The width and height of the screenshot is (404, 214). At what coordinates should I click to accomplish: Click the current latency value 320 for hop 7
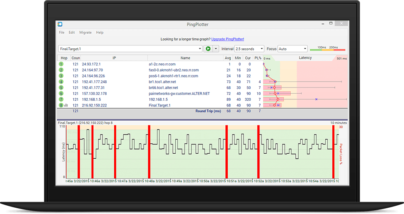pos(248,100)
